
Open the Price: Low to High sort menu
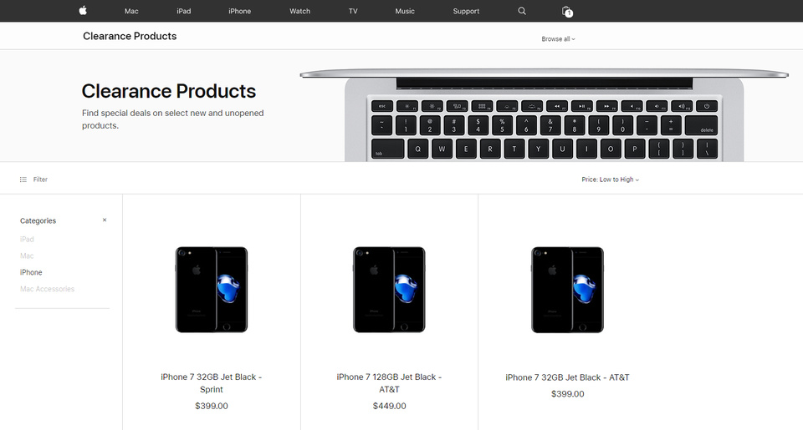(x=610, y=180)
